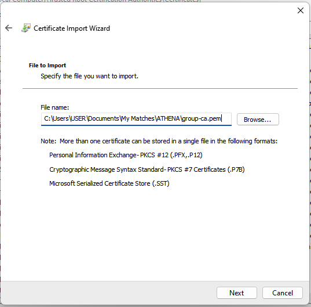Click the PKCS #12 (.PFX,.P12) format line

126,155
